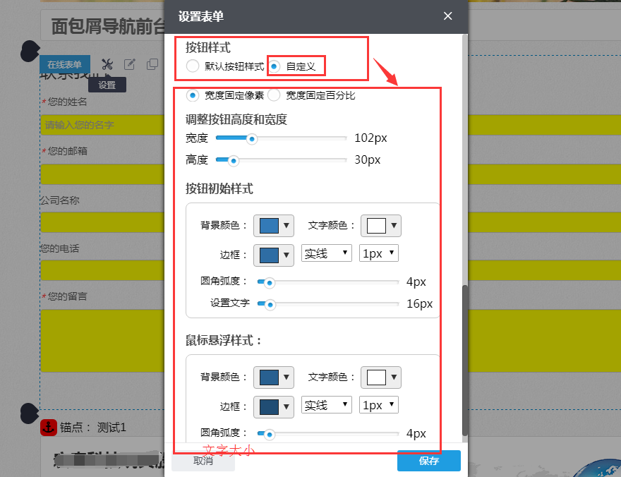Click the 保存 button to save settings

coord(428,461)
